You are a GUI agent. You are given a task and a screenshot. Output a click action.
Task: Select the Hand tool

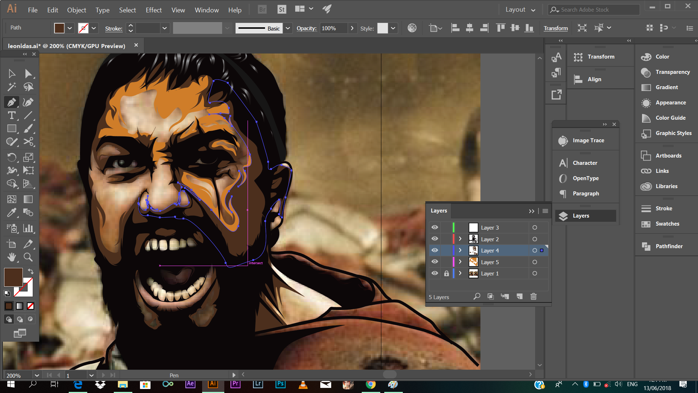click(12, 257)
